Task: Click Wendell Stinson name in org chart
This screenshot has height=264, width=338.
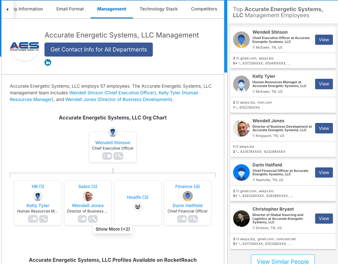Action: [x=113, y=143]
